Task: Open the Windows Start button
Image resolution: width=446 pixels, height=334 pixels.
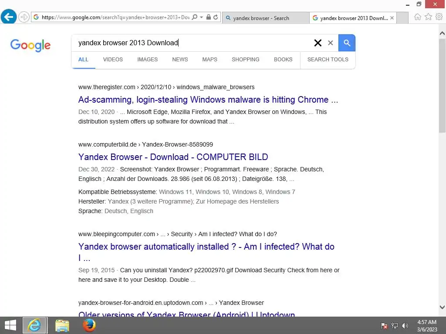Action: [10, 325]
